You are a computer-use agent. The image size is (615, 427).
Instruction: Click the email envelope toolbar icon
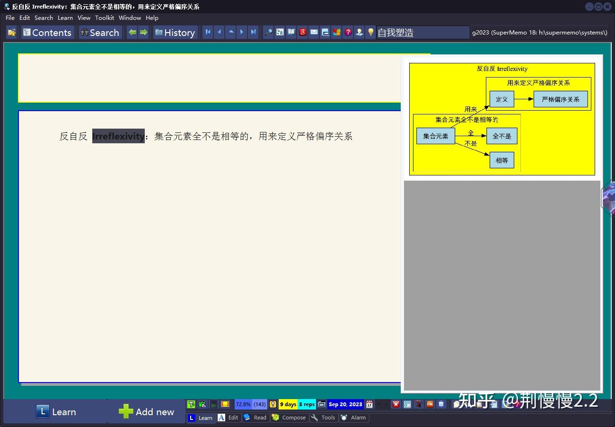[x=314, y=32]
